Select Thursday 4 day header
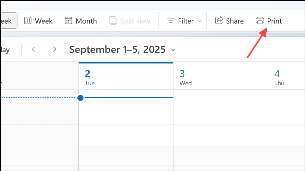Image resolution: width=305 pixels, height=171 pixels. point(286,76)
